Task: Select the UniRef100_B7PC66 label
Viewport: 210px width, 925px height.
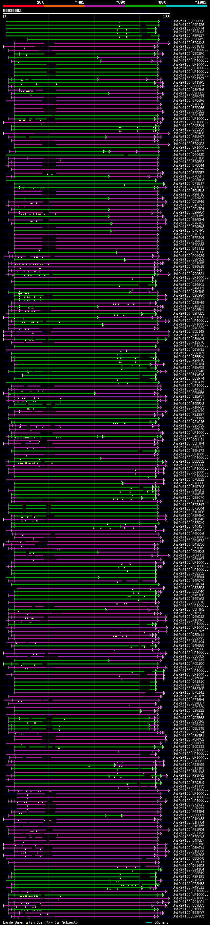Action: tap(188, 108)
